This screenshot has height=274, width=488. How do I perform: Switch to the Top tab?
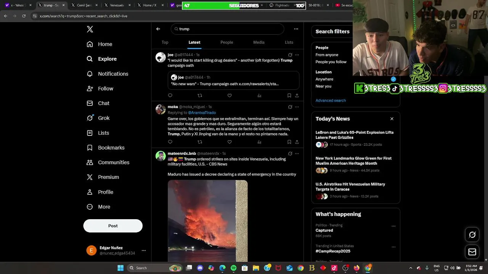(x=165, y=42)
